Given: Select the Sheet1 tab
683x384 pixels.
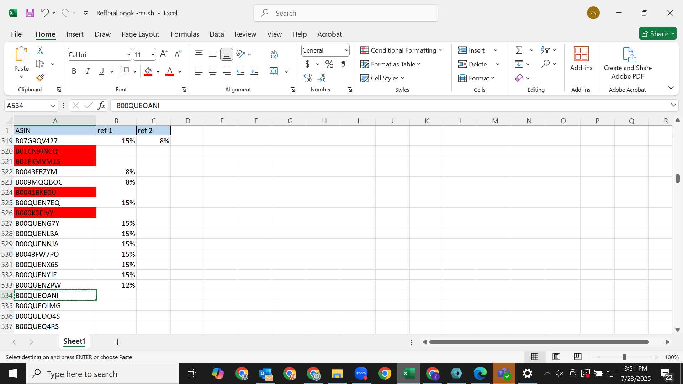Looking at the screenshot, I should pos(74,341).
